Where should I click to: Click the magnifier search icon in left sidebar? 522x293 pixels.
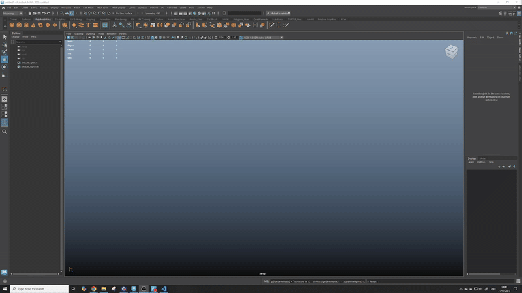(4, 132)
